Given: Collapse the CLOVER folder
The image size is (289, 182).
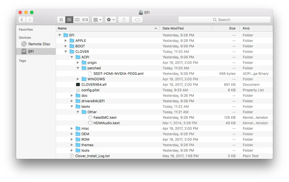Looking at the screenshot, I should pos(66,52).
